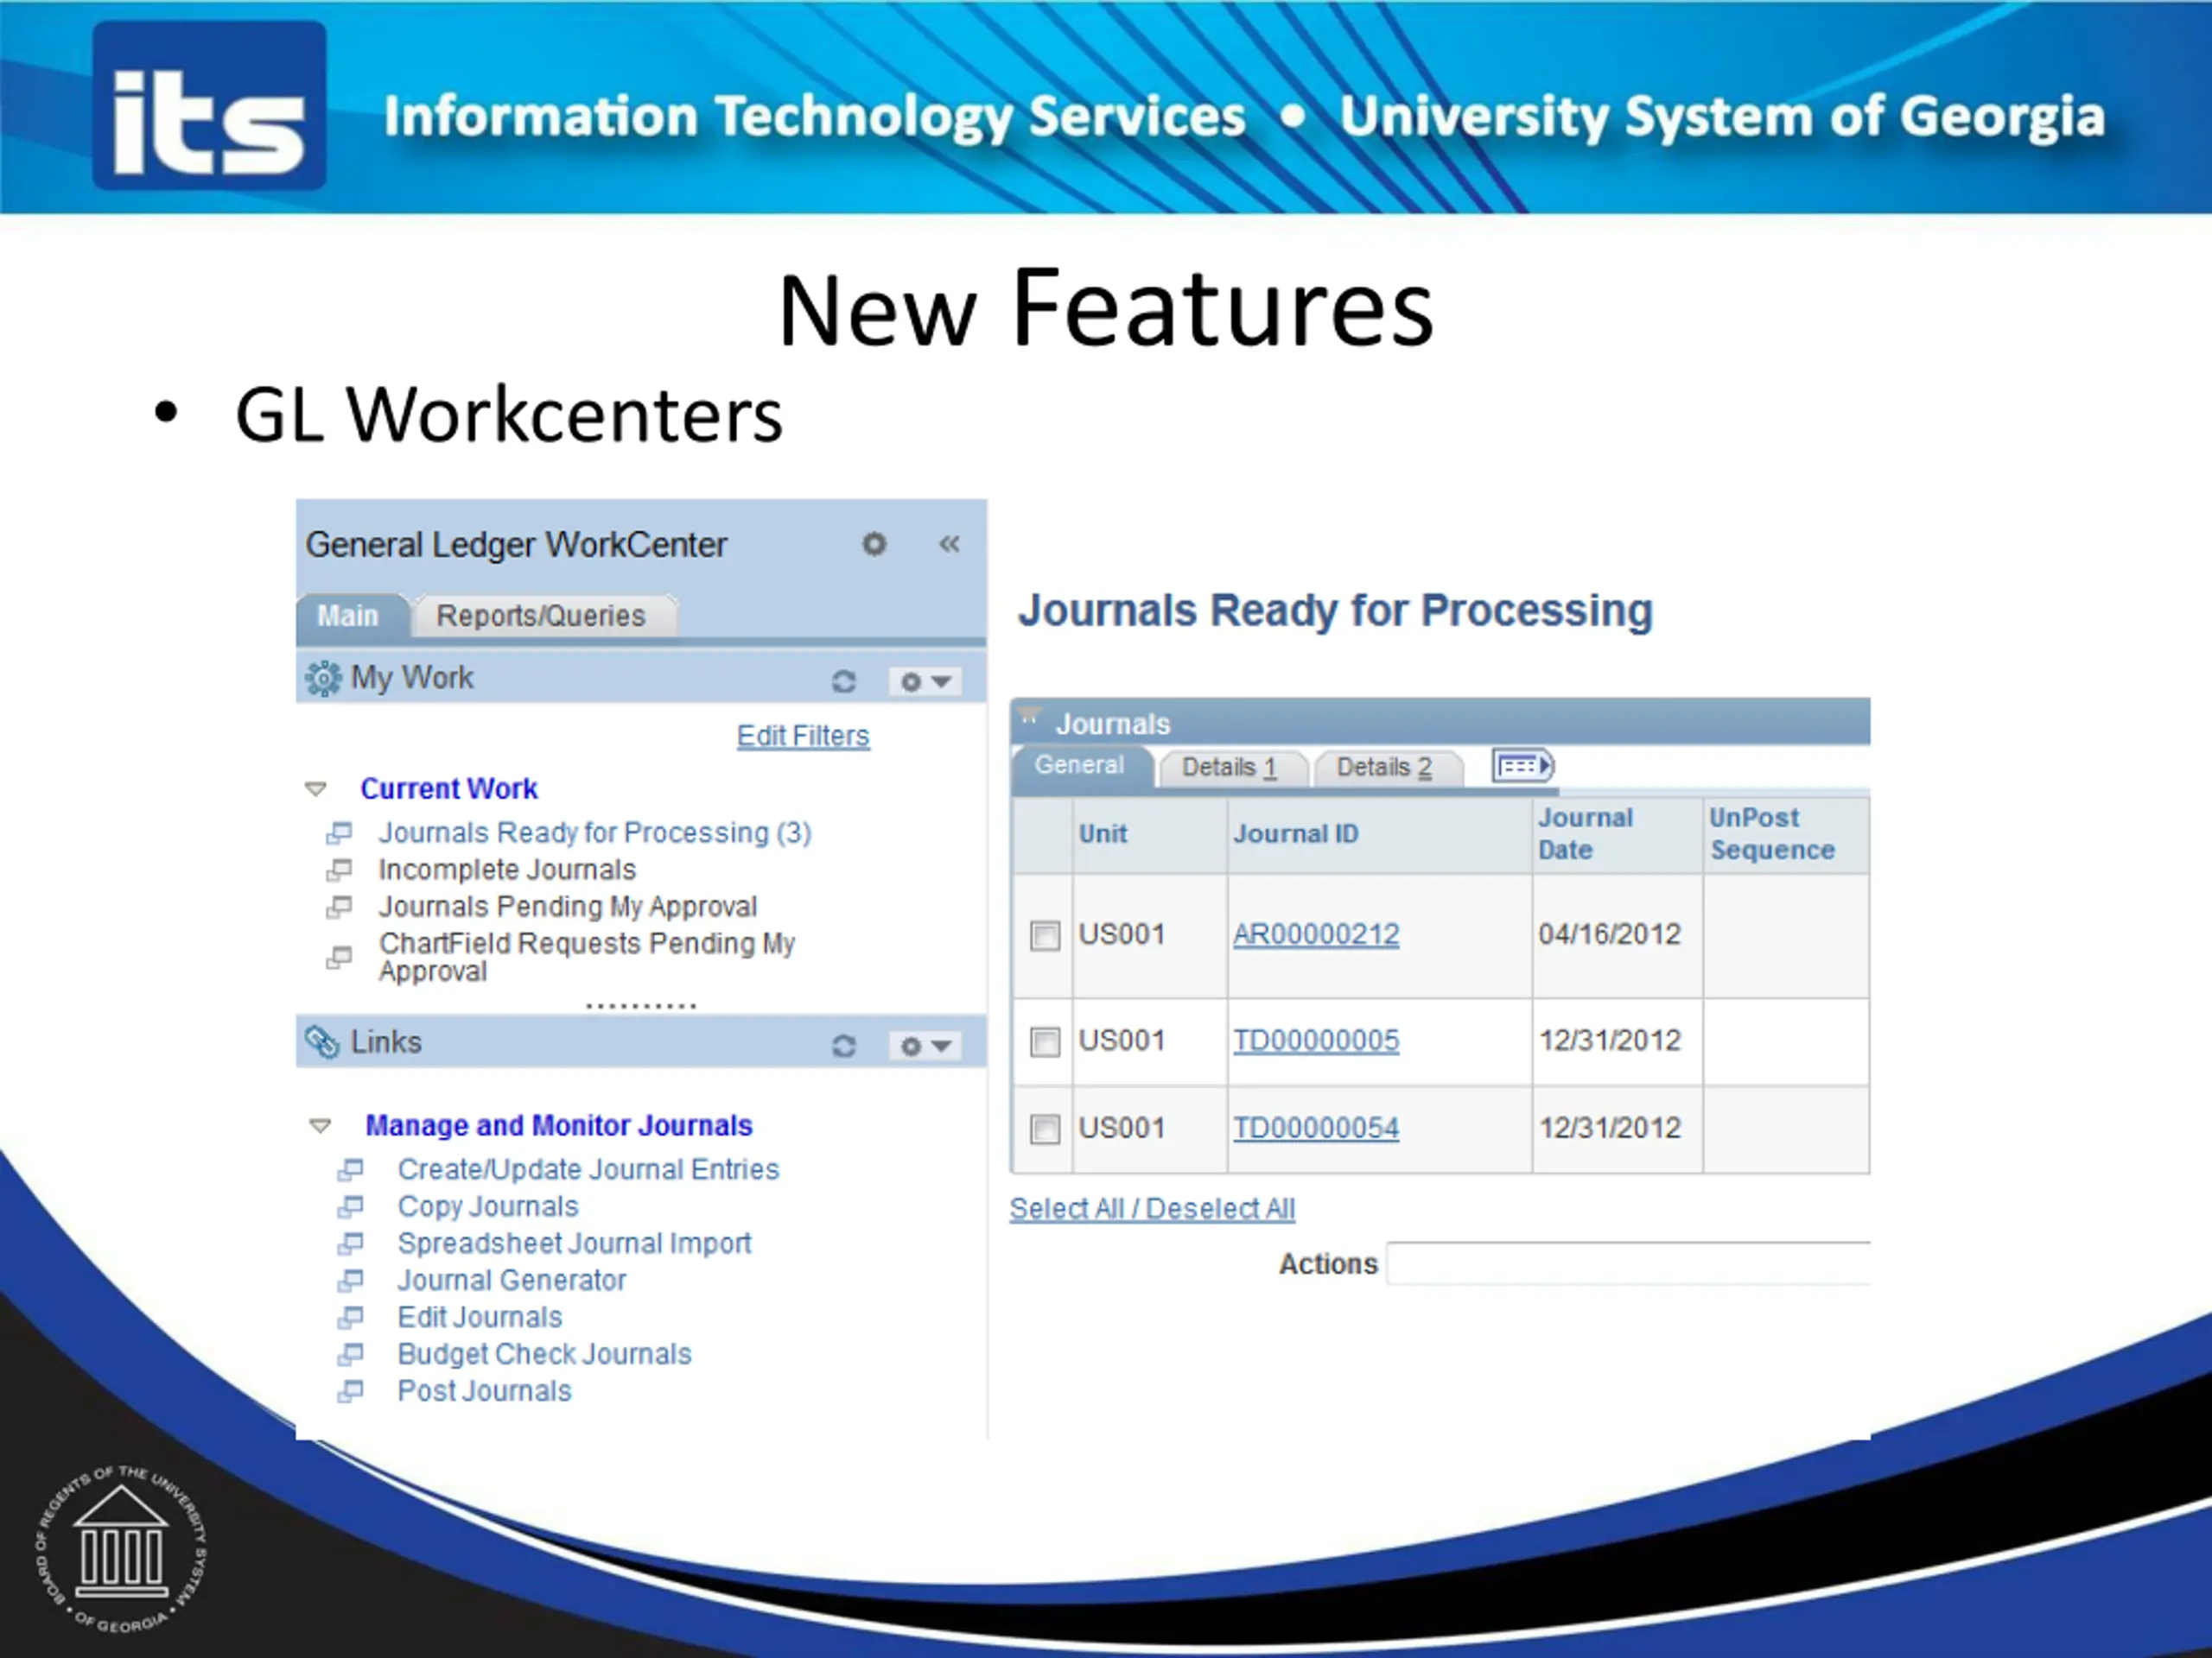The height and width of the screenshot is (1658, 2212).
Task: Select the General grid tab
Action: click(1080, 766)
